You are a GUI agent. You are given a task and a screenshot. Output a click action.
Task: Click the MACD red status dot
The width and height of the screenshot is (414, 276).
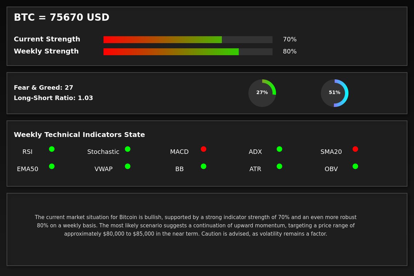[204, 149]
